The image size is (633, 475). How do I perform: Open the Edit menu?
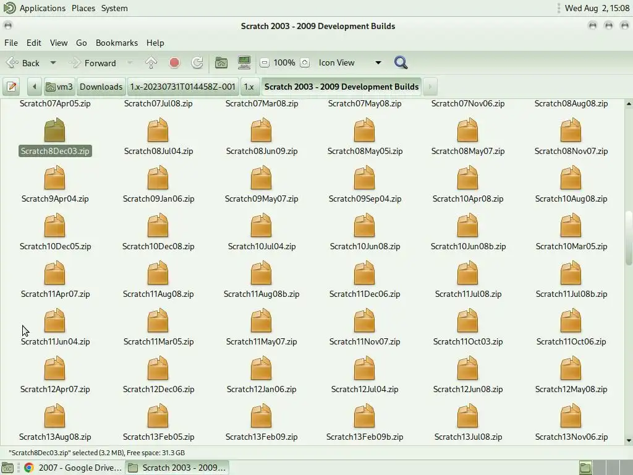(x=34, y=43)
